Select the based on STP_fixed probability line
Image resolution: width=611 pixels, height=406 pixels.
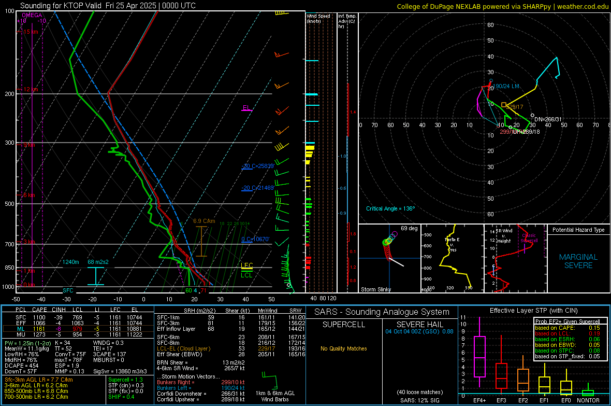(x=568, y=356)
